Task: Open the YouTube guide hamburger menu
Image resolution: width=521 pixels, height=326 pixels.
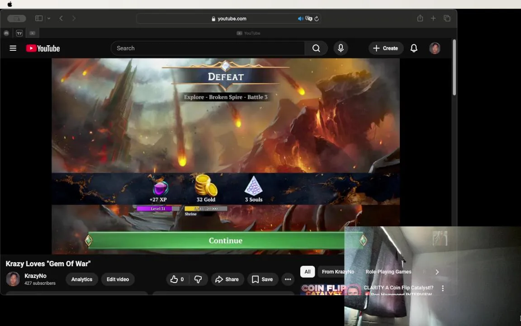Action: [x=13, y=48]
